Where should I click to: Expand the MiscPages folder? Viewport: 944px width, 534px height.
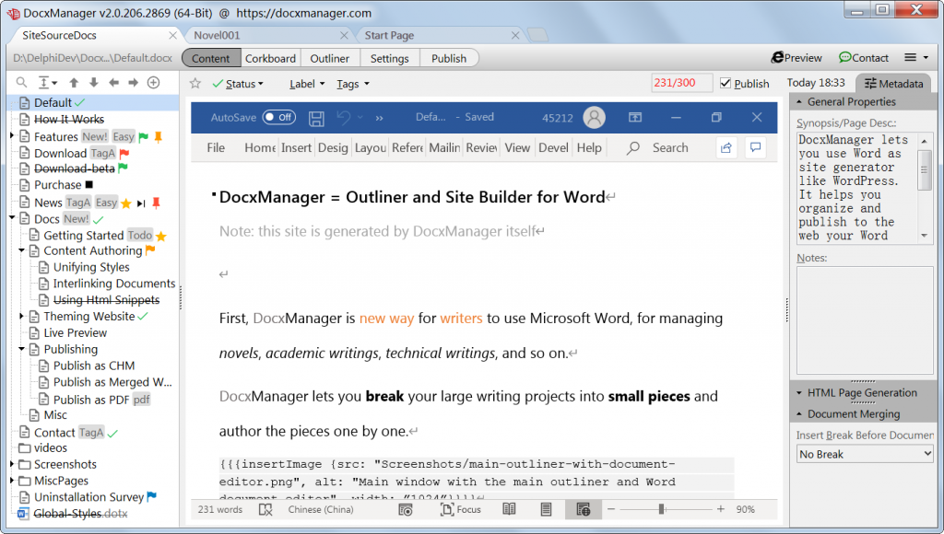click(11, 480)
